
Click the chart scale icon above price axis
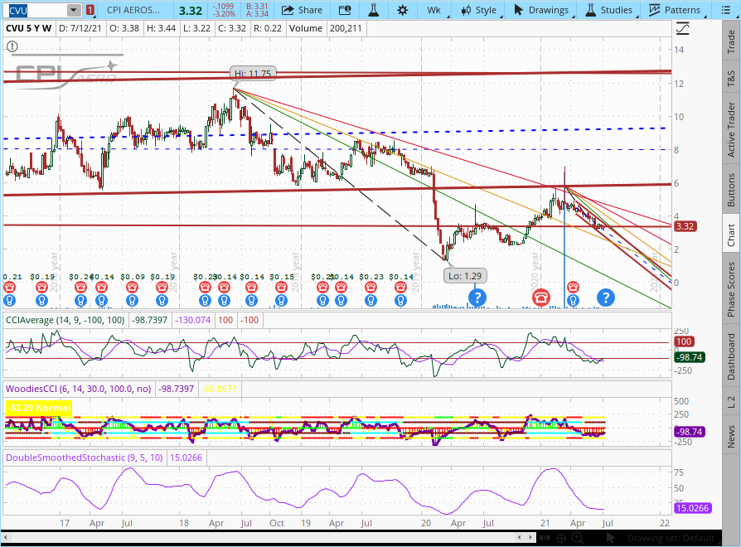[x=683, y=28]
